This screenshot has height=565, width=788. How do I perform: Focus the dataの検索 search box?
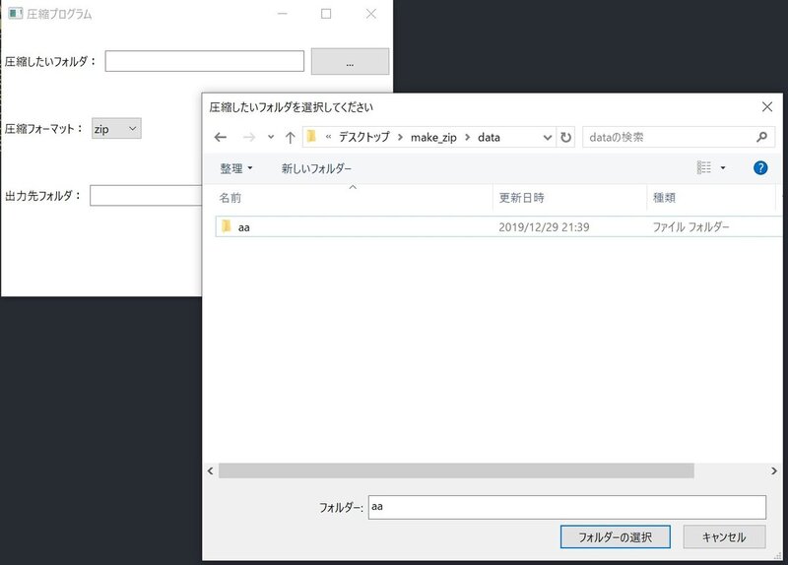679,137
